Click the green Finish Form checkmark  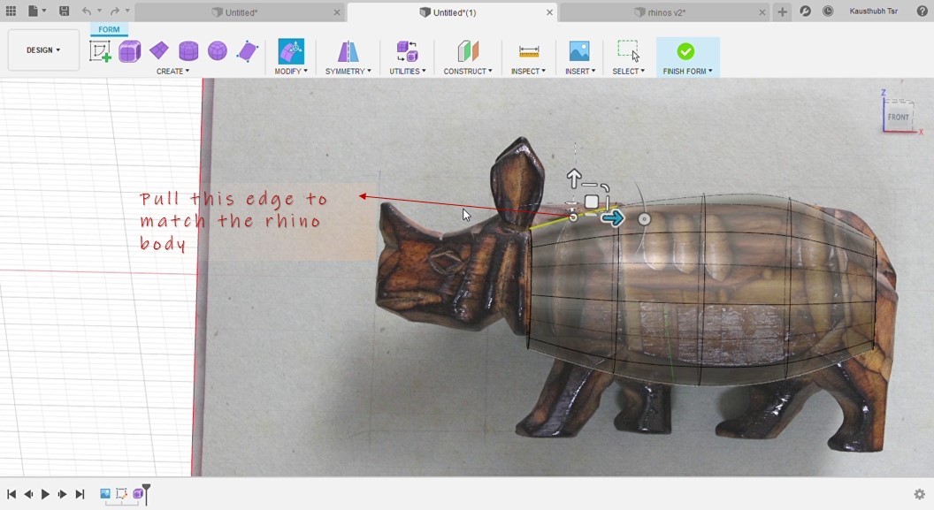(x=685, y=51)
